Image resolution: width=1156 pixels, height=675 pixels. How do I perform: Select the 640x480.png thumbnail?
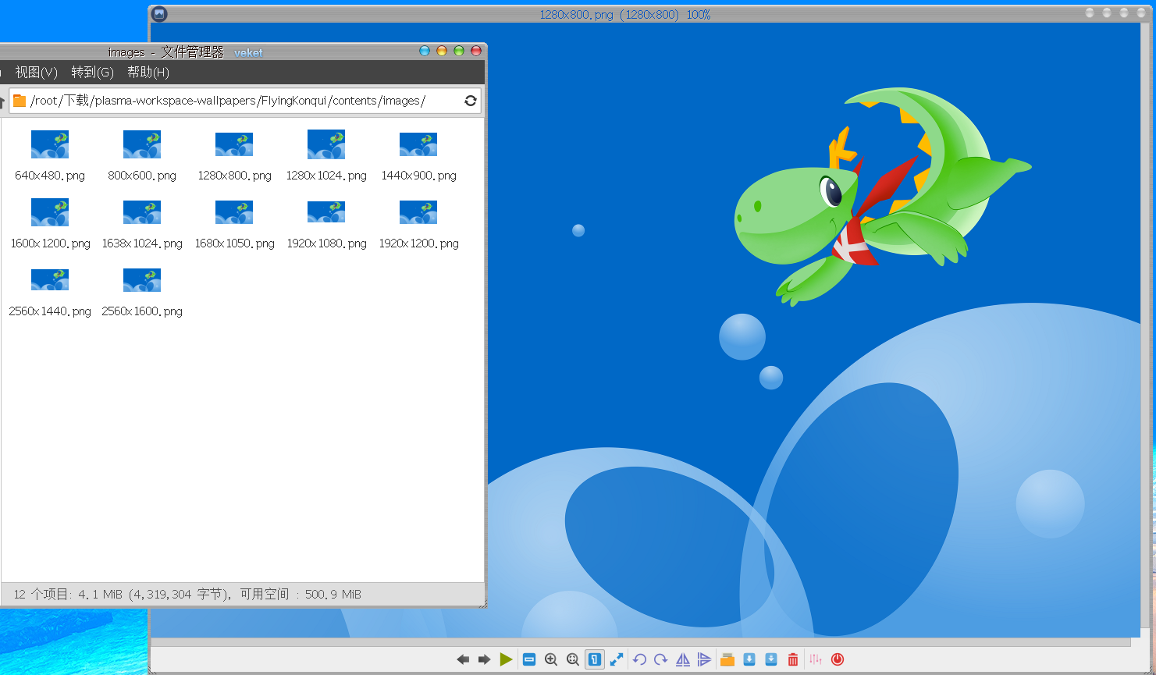[50, 144]
